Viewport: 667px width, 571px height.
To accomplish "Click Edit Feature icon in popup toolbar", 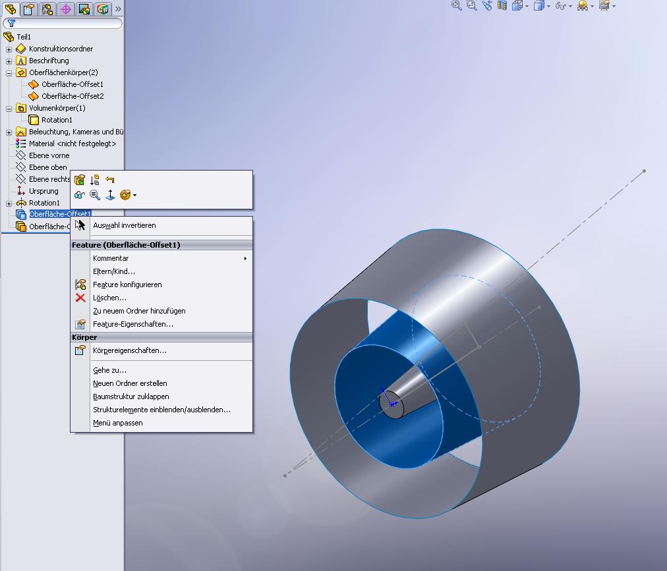I will (x=80, y=180).
